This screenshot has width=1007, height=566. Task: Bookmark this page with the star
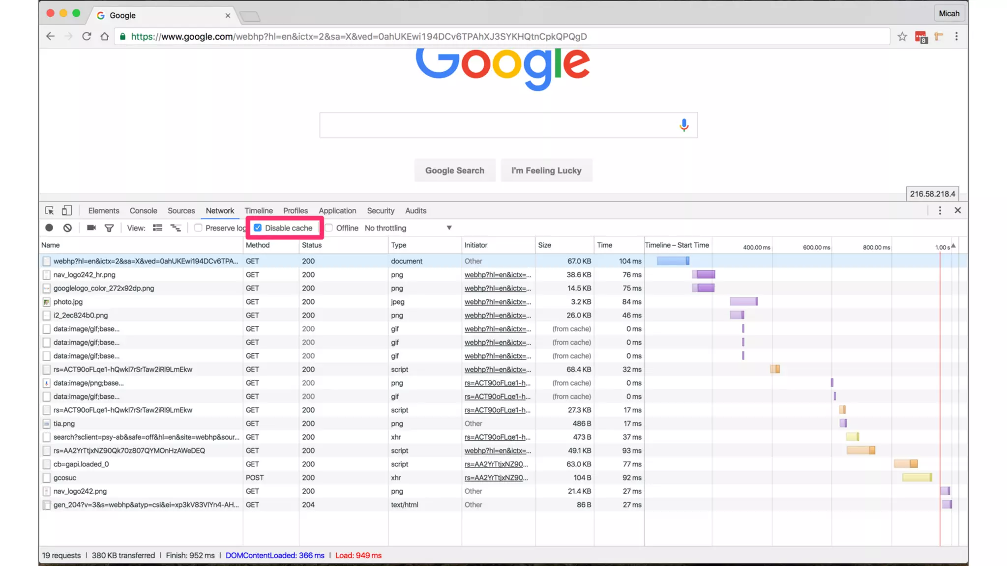click(x=902, y=36)
